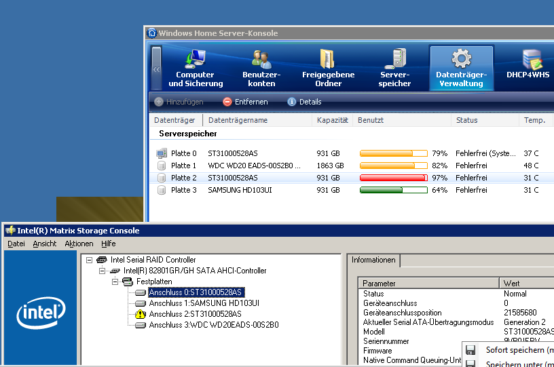This screenshot has height=367, width=554.
Task: Click the Entfernen toolbar button
Action: pyautogui.click(x=245, y=102)
